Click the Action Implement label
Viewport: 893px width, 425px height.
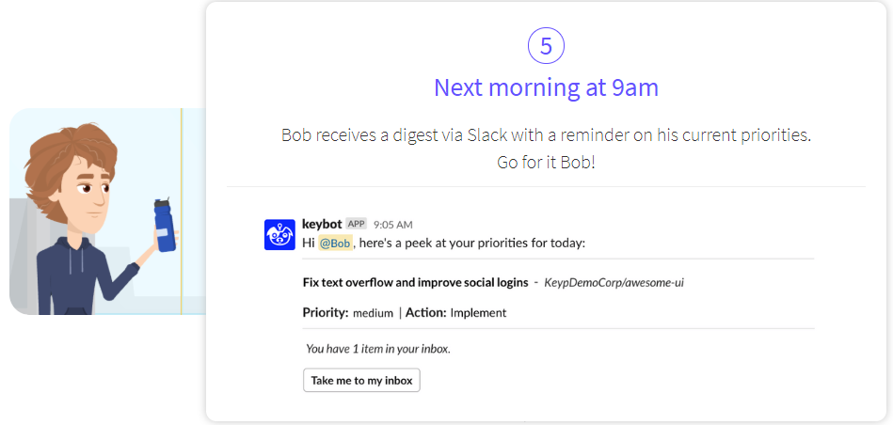pyautogui.click(x=455, y=312)
